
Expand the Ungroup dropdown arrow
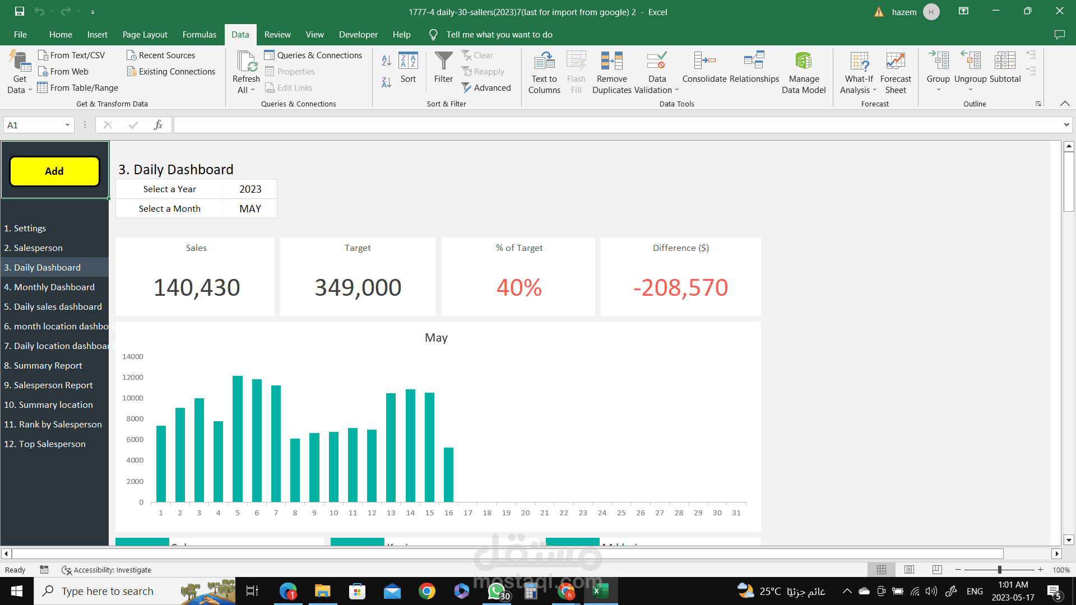tap(970, 90)
